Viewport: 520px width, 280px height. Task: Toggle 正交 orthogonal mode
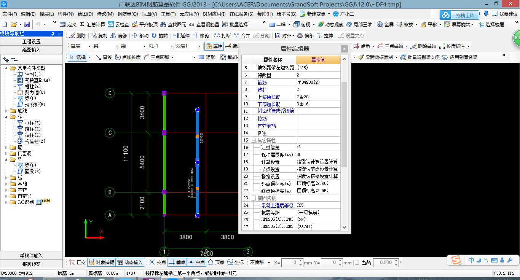tap(77, 262)
